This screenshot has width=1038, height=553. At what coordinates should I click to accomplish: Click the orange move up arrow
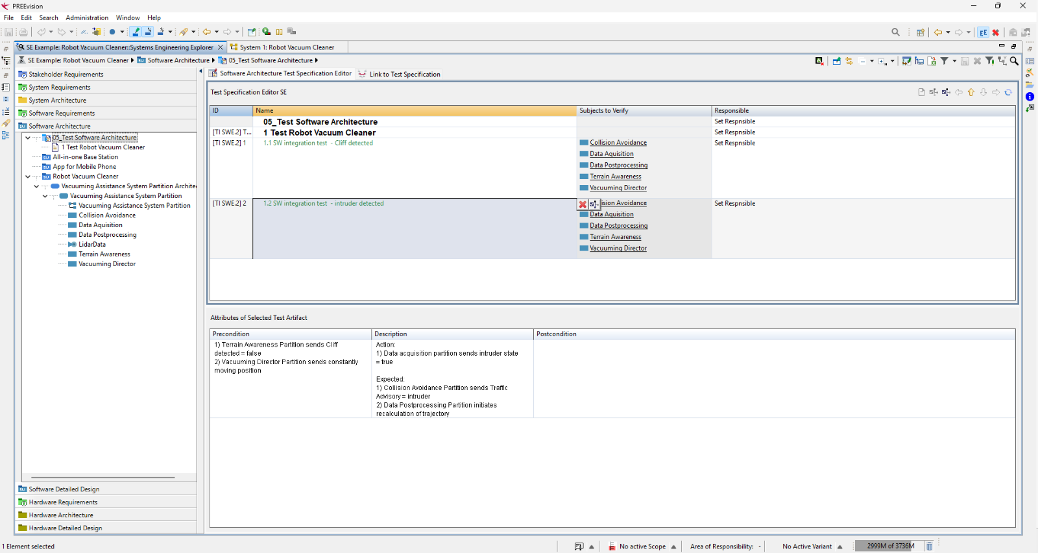(x=971, y=92)
